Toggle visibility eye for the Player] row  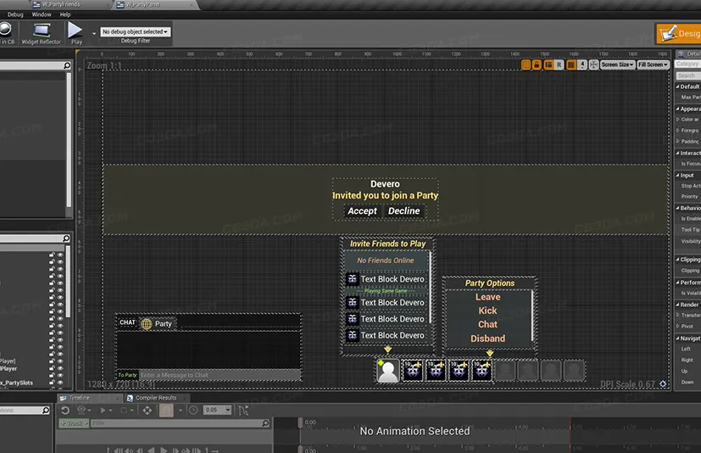(60, 361)
